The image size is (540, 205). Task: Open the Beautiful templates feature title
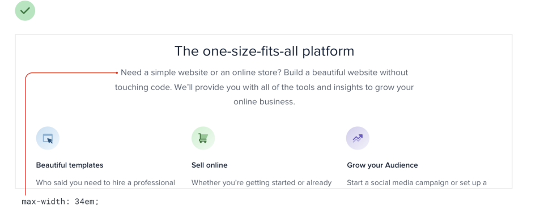tap(70, 165)
